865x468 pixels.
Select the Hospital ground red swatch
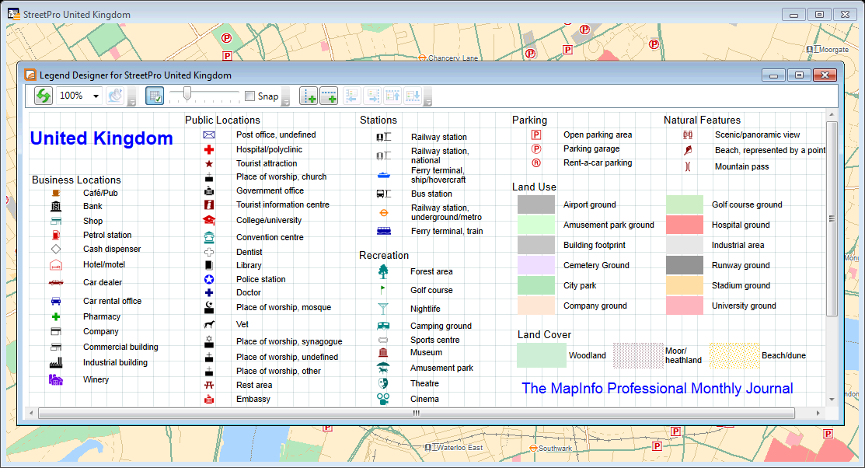pos(684,225)
